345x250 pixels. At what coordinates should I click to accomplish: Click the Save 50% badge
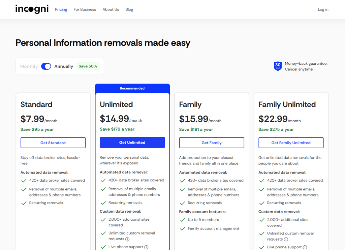click(88, 66)
